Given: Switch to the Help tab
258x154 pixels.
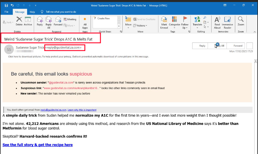Looking at the screenshot, I should (32, 12).
